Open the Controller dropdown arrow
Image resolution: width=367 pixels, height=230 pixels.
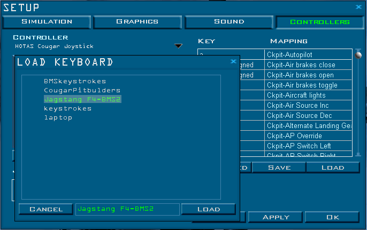[x=179, y=46]
